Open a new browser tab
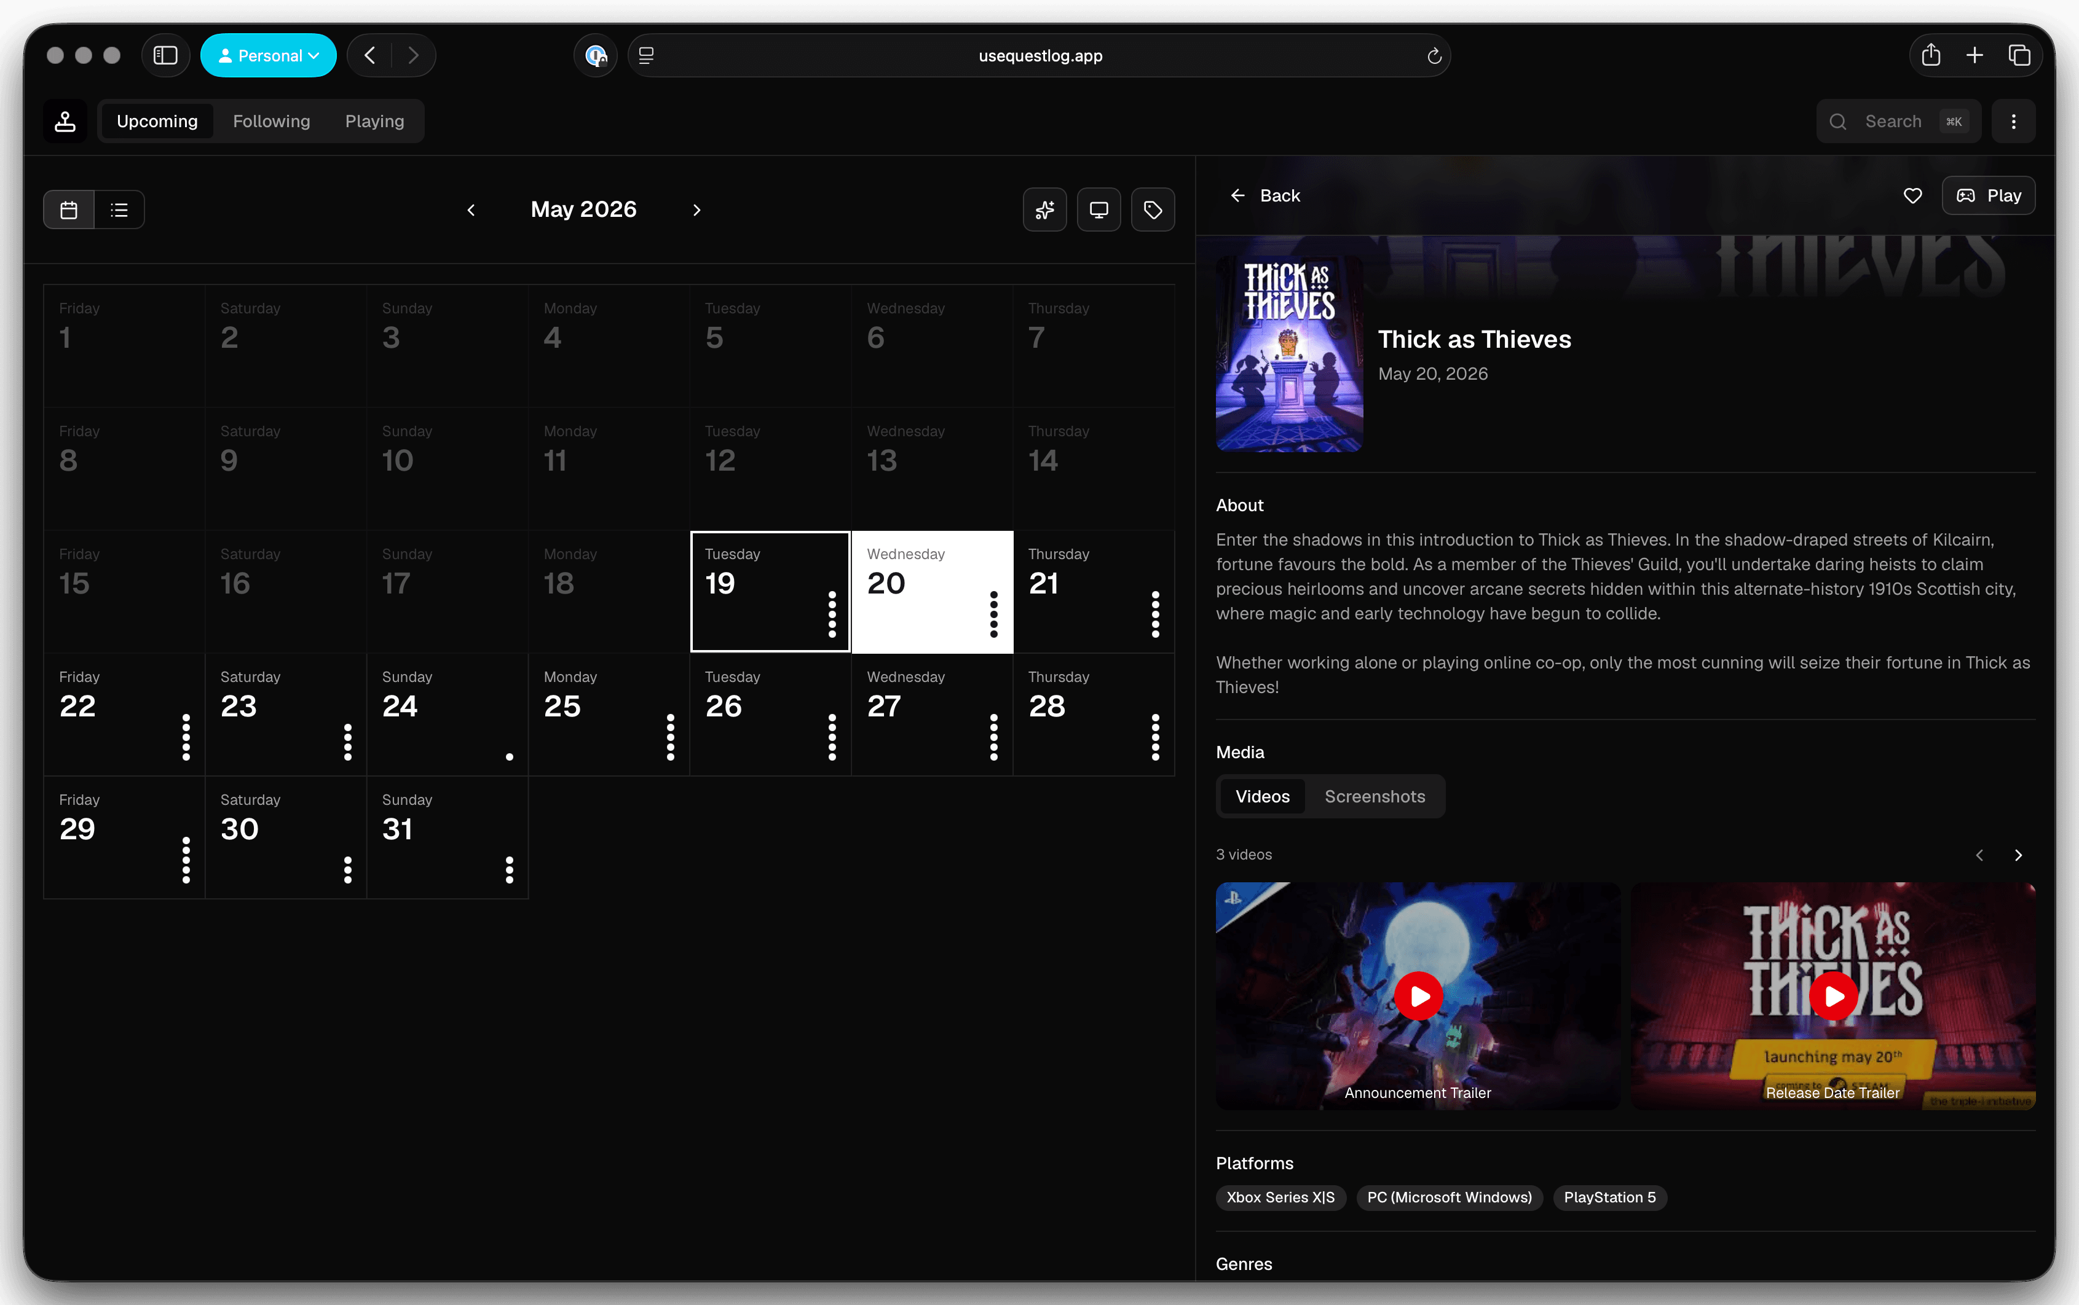Viewport: 2079px width, 1305px height. click(x=1974, y=55)
